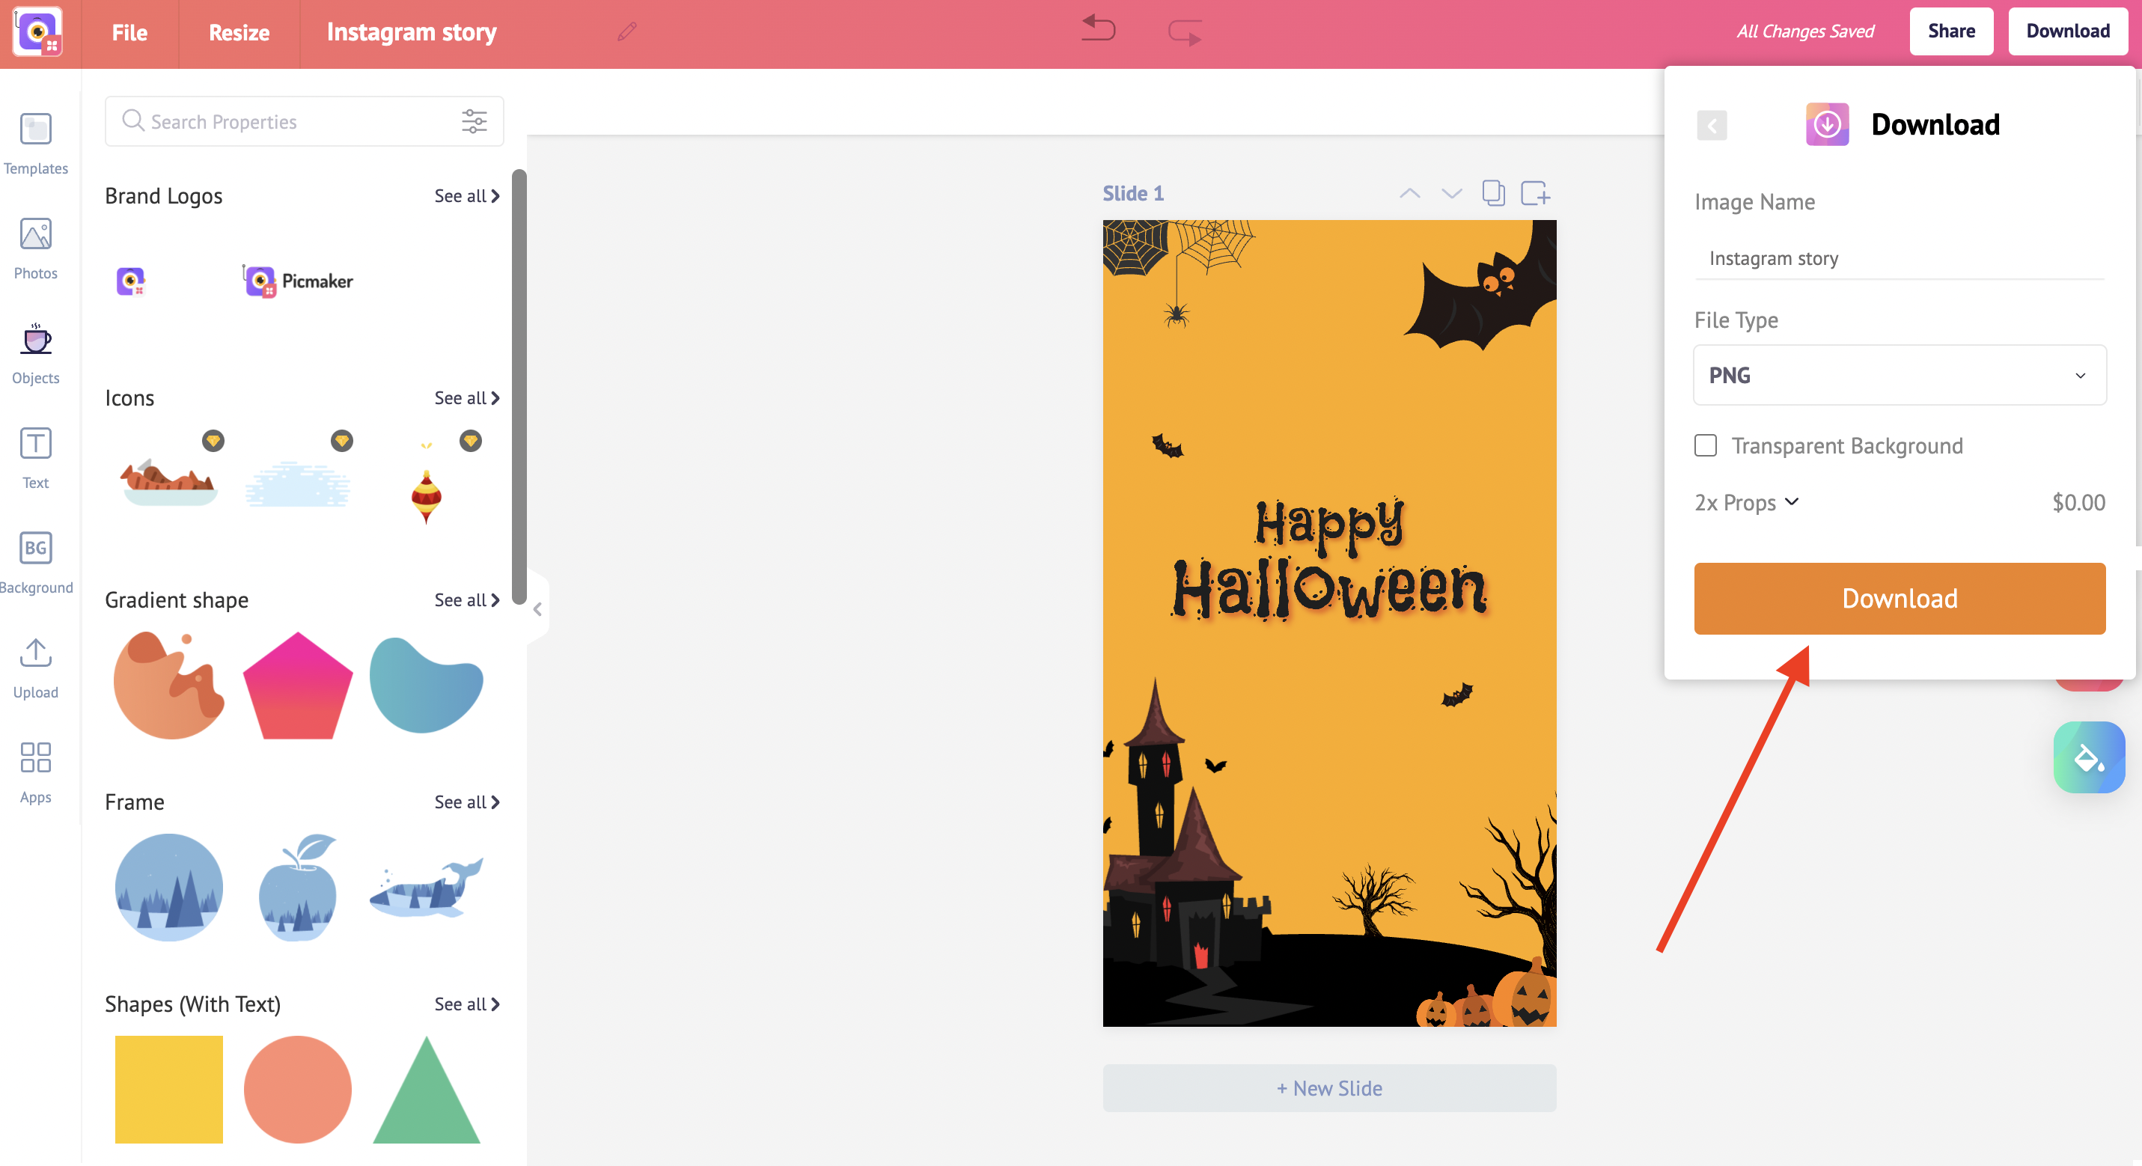This screenshot has width=2142, height=1166.
Task: Click the Share button
Action: tap(1950, 30)
